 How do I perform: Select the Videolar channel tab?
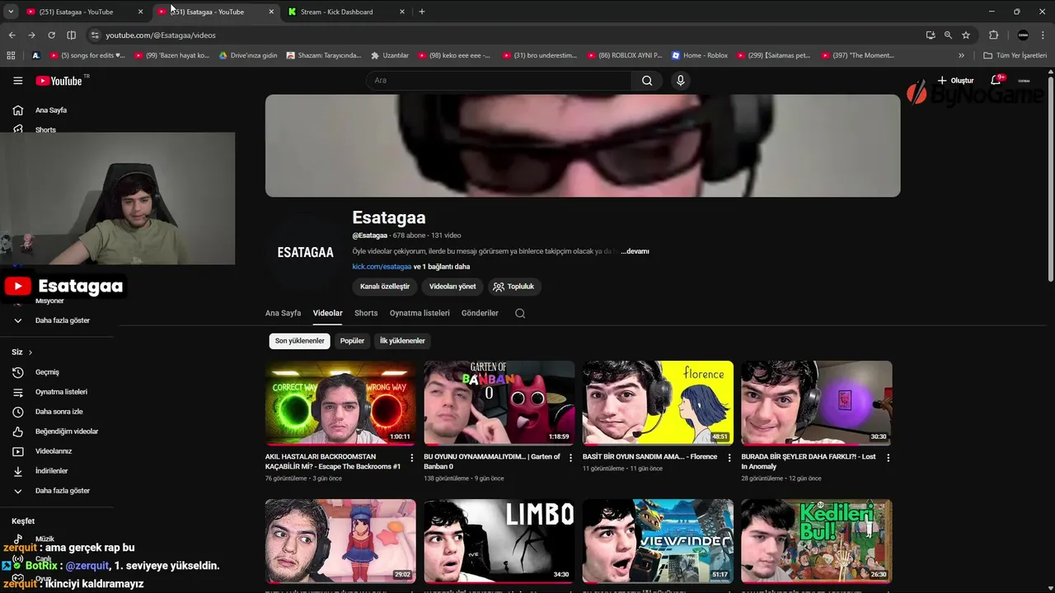327,313
